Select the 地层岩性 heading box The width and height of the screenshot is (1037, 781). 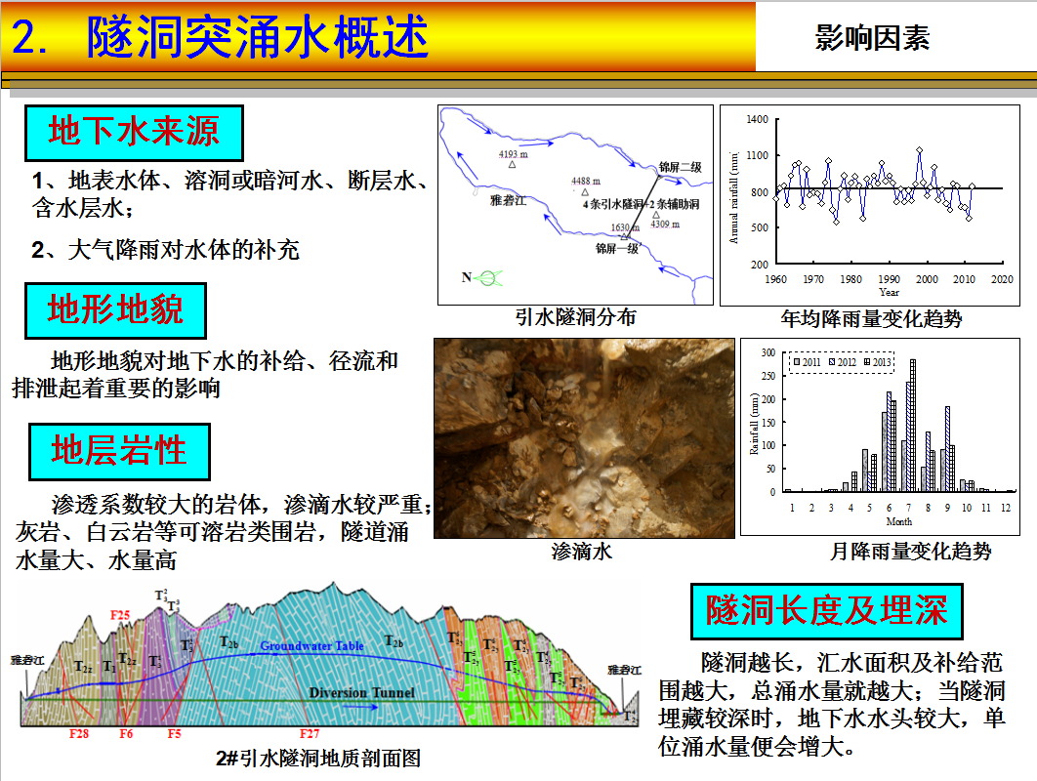tap(119, 452)
